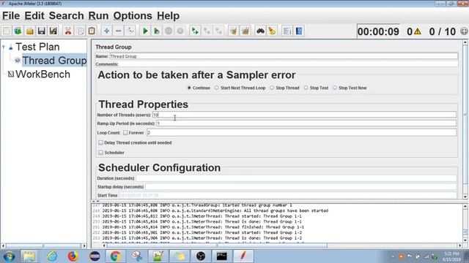Select Start Next Thread Loop option
469x263 pixels.
click(217, 88)
